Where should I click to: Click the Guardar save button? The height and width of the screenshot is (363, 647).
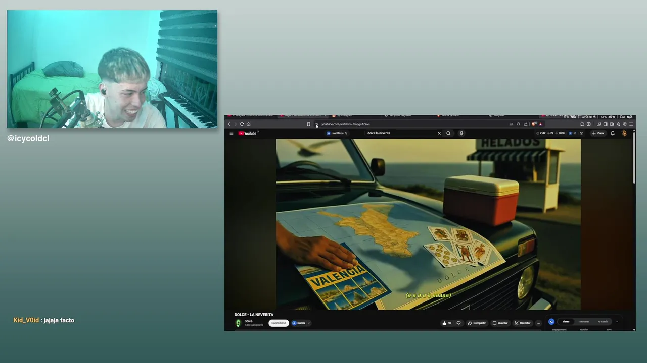(x=500, y=323)
